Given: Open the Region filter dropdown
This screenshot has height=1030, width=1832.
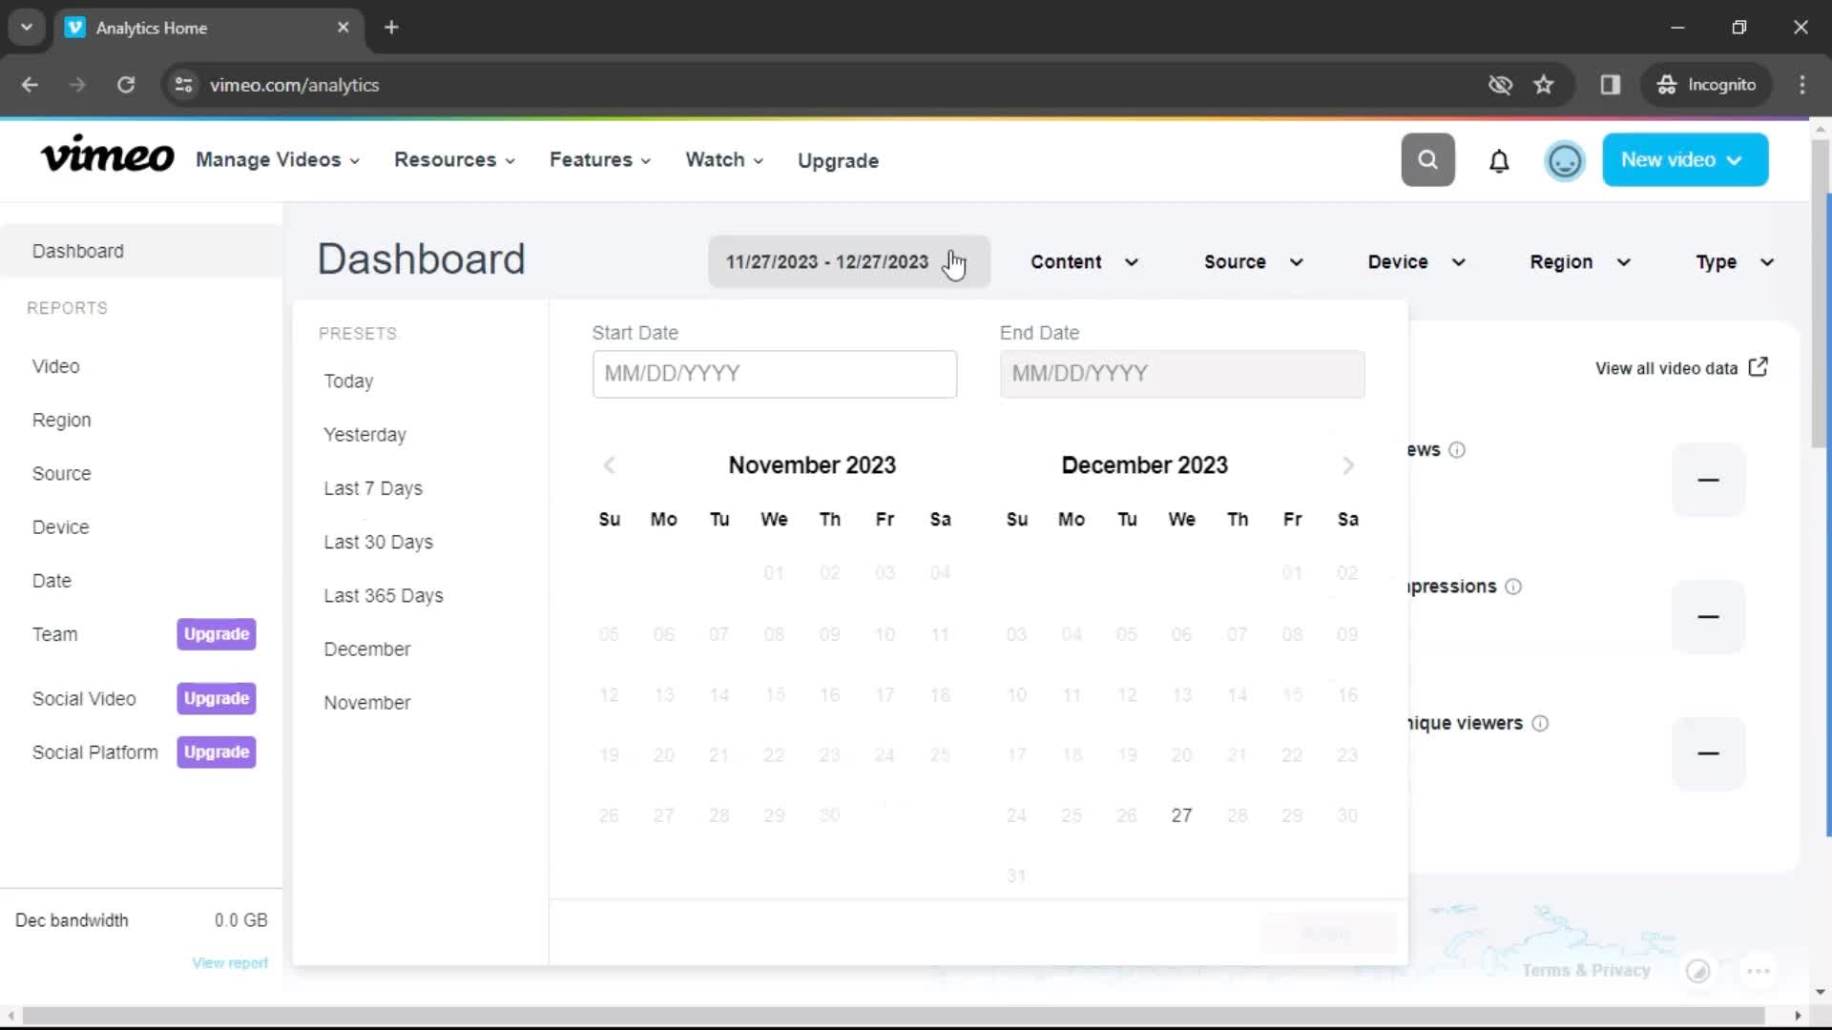Looking at the screenshot, I should 1580,262.
